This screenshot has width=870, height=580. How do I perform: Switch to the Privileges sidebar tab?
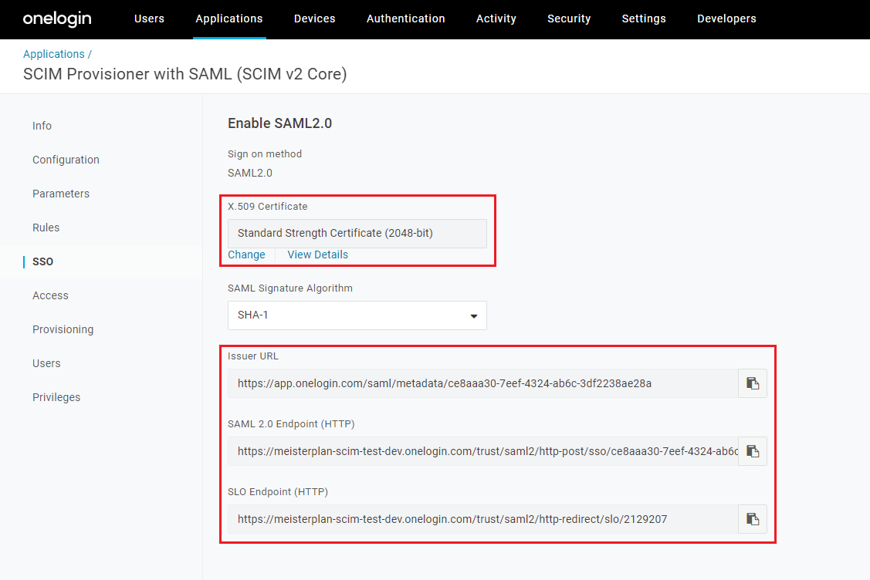pyautogui.click(x=56, y=397)
